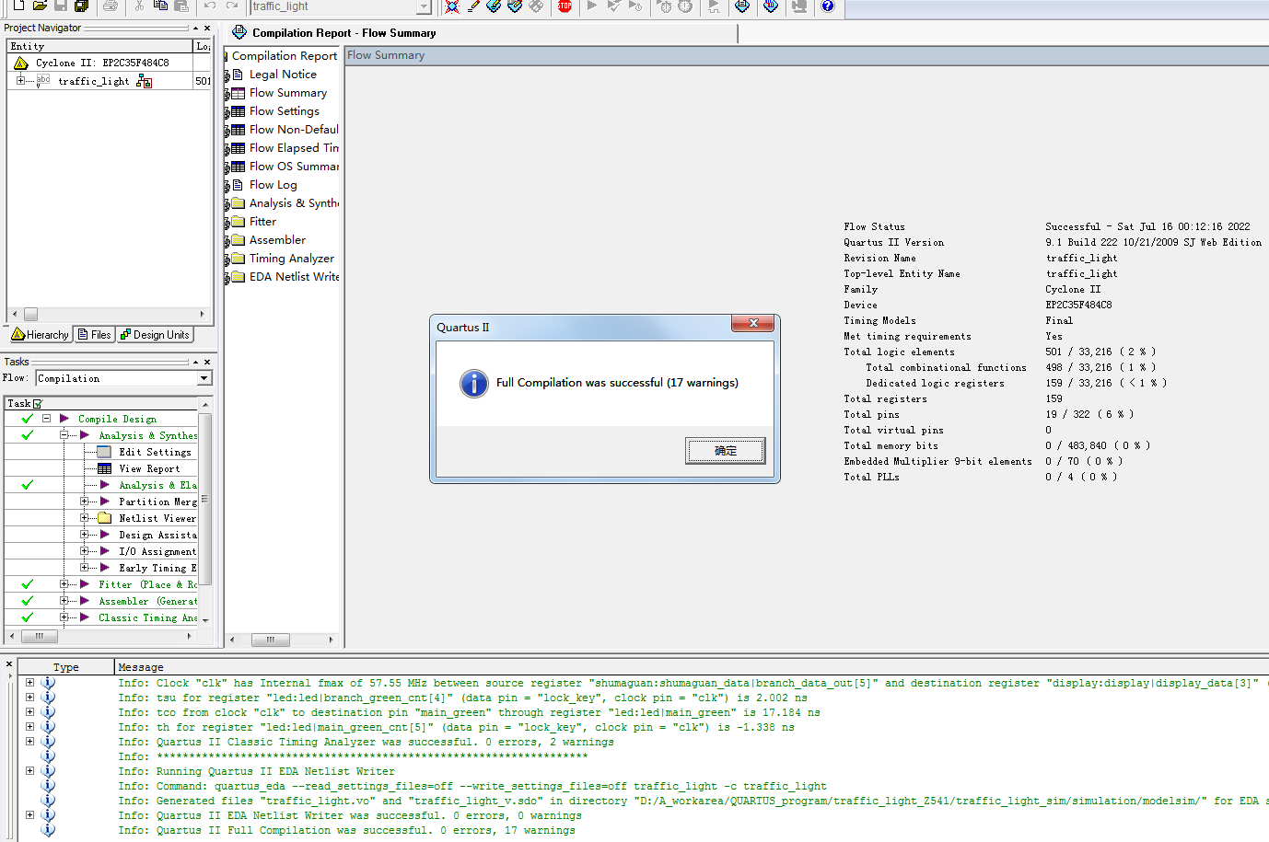Close the Project Navigator panel
Viewport: 1269px width, 842px height.
coord(207,28)
